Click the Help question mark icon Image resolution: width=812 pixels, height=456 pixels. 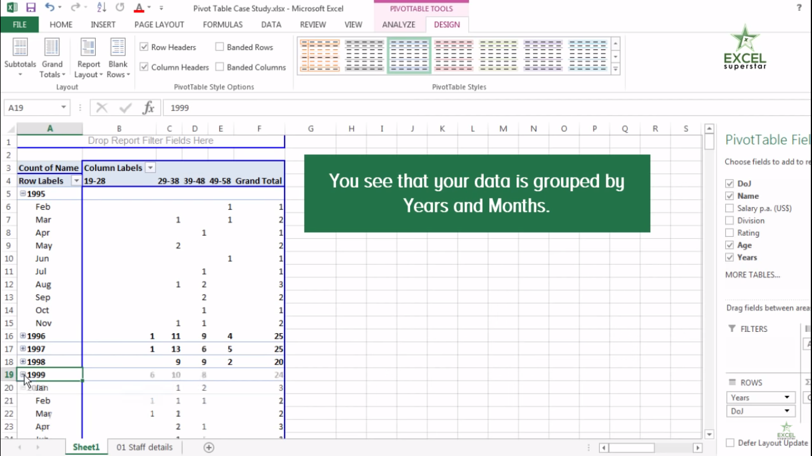799,8
